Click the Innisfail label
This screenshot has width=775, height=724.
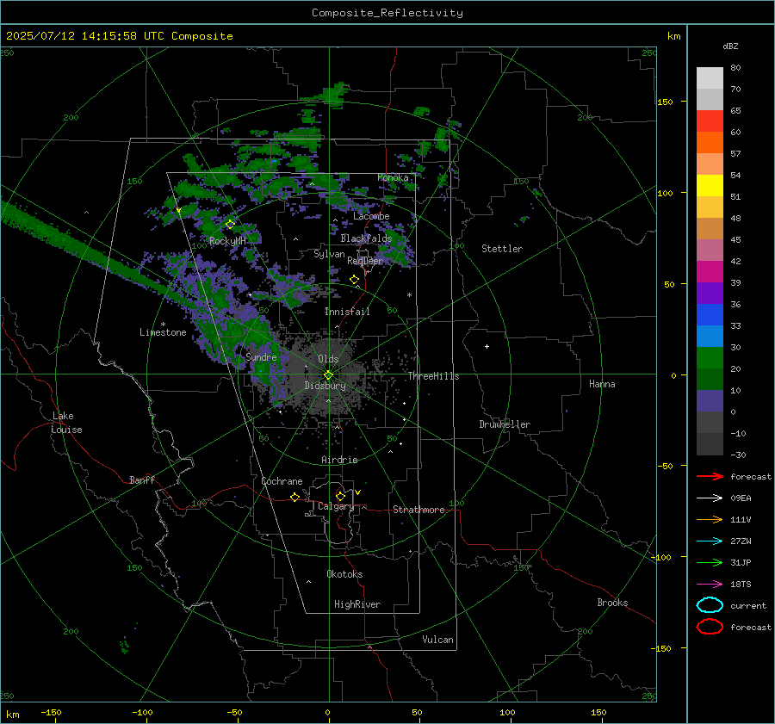[347, 312]
